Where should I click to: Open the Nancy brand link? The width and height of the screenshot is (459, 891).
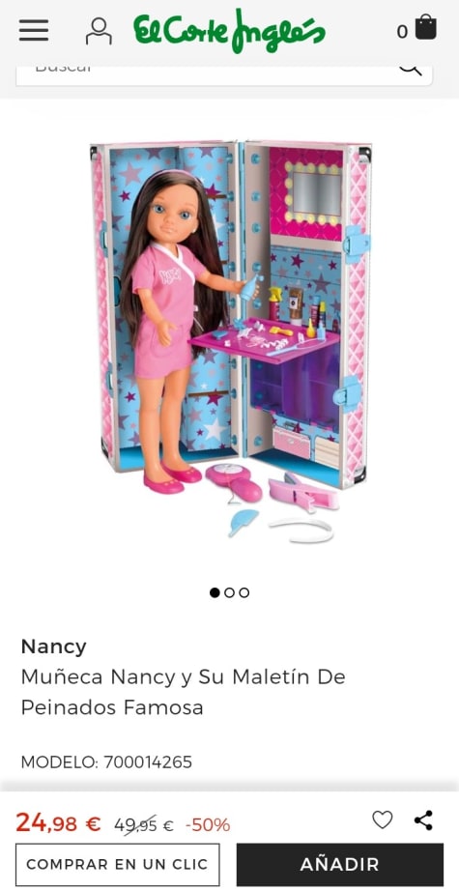(53, 647)
